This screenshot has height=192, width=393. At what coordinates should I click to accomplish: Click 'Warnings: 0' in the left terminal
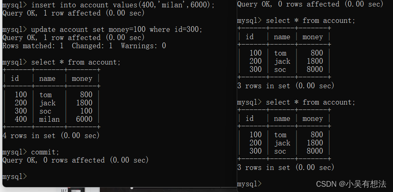coord(144,46)
